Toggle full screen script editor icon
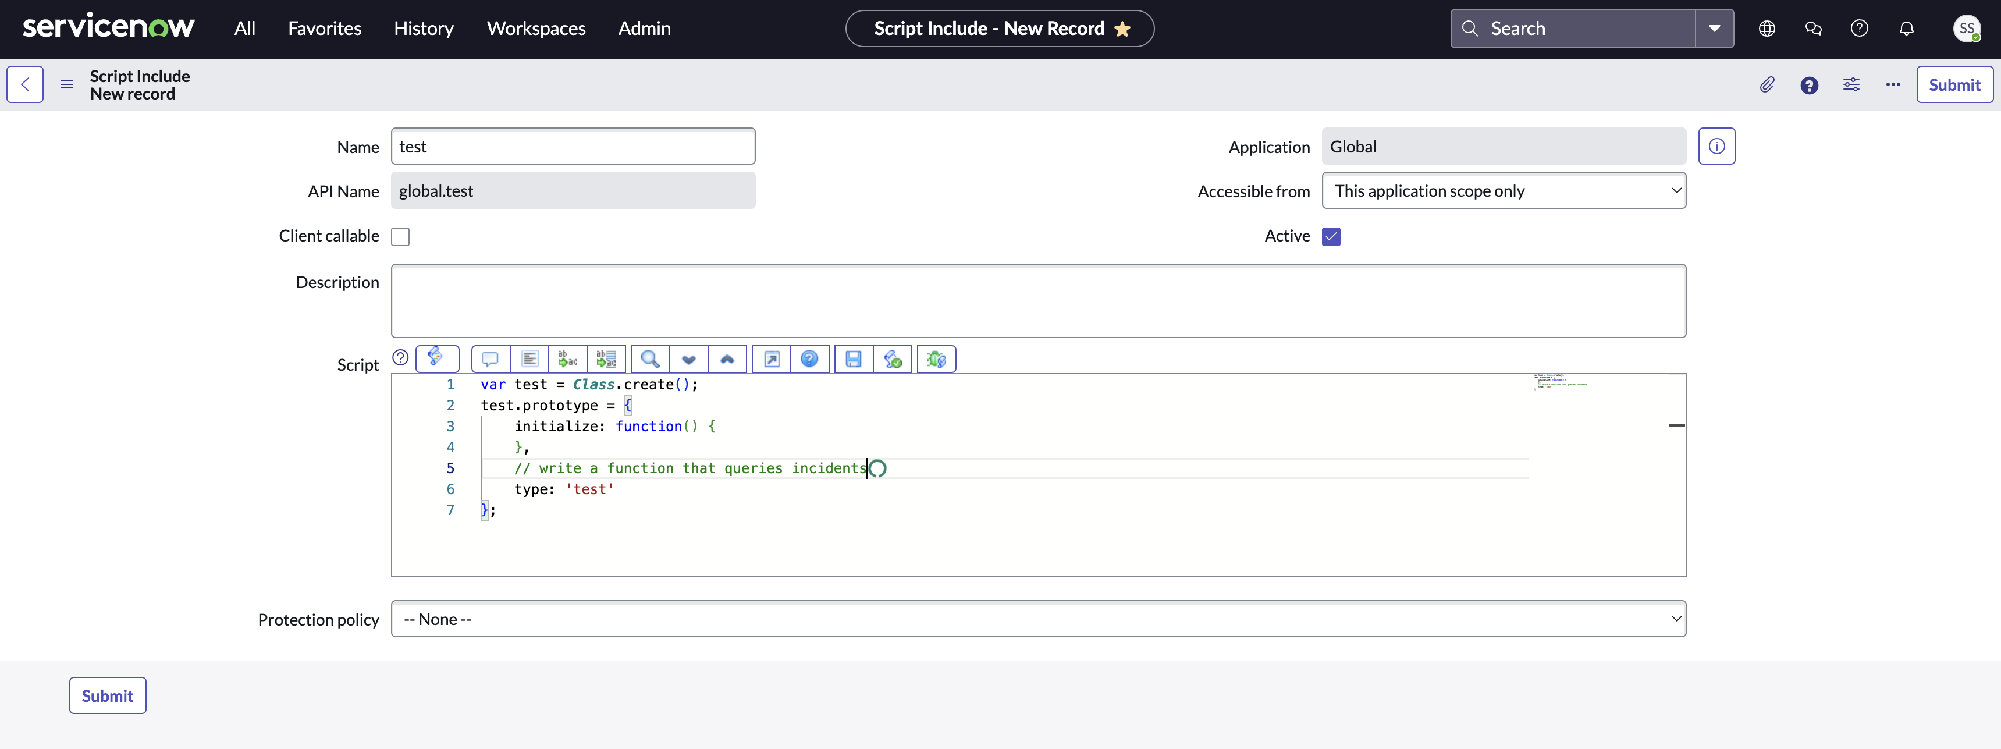 772,359
